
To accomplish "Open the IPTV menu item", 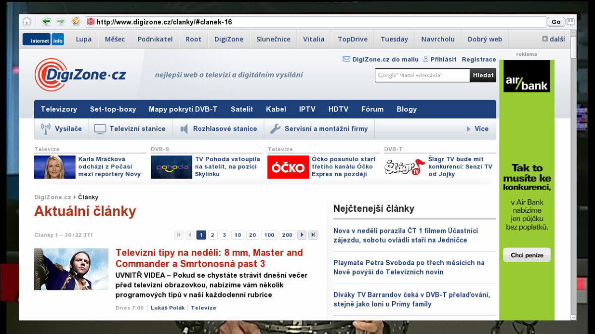I will (307, 109).
